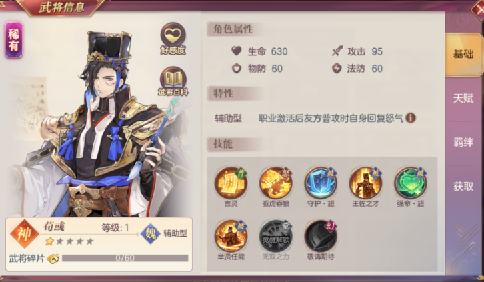Select the 强命·超 green heart skill
This screenshot has width=484, height=282.
point(410,183)
